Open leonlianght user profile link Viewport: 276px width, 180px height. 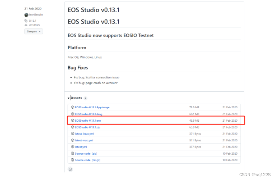tap(36, 15)
